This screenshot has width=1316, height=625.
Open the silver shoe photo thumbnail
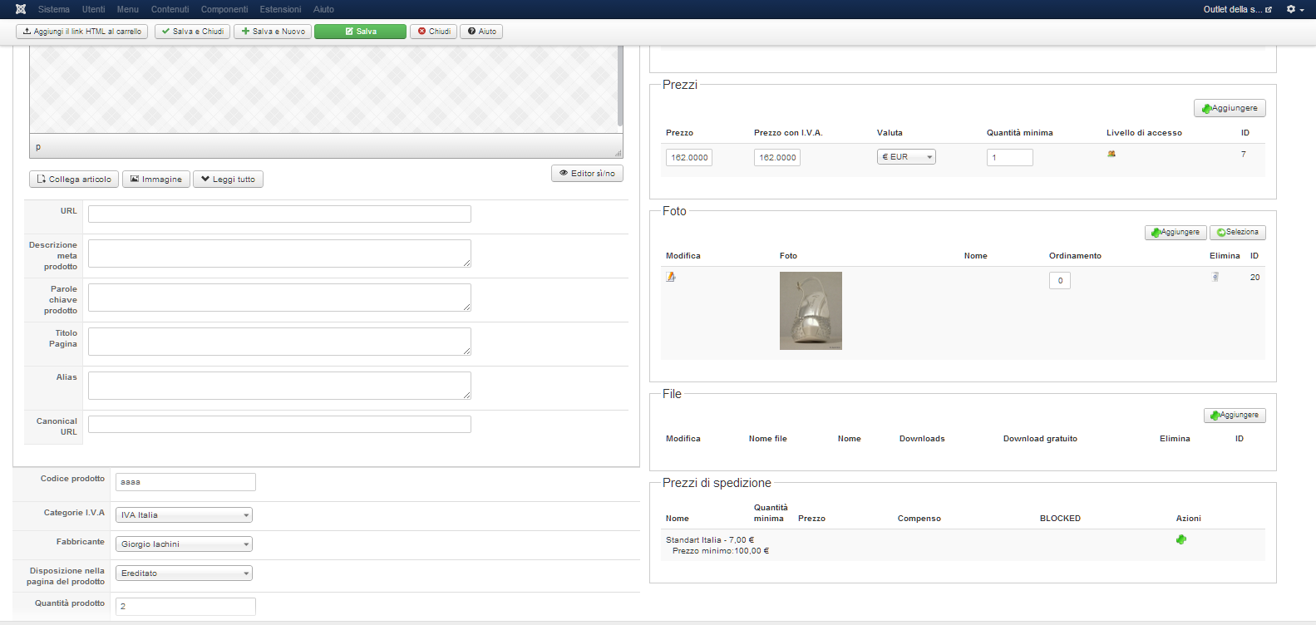[811, 311]
